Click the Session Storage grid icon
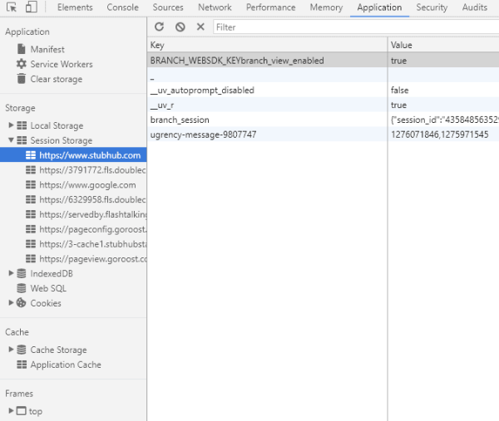Image resolution: width=499 pixels, height=421 pixels. pyautogui.click(x=22, y=140)
